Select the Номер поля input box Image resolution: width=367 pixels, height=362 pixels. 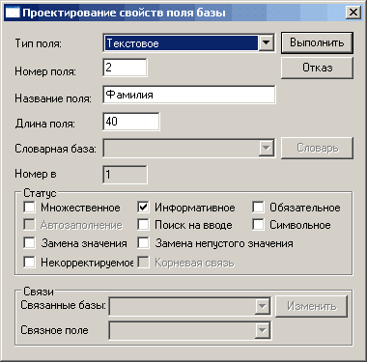click(x=125, y=68)
